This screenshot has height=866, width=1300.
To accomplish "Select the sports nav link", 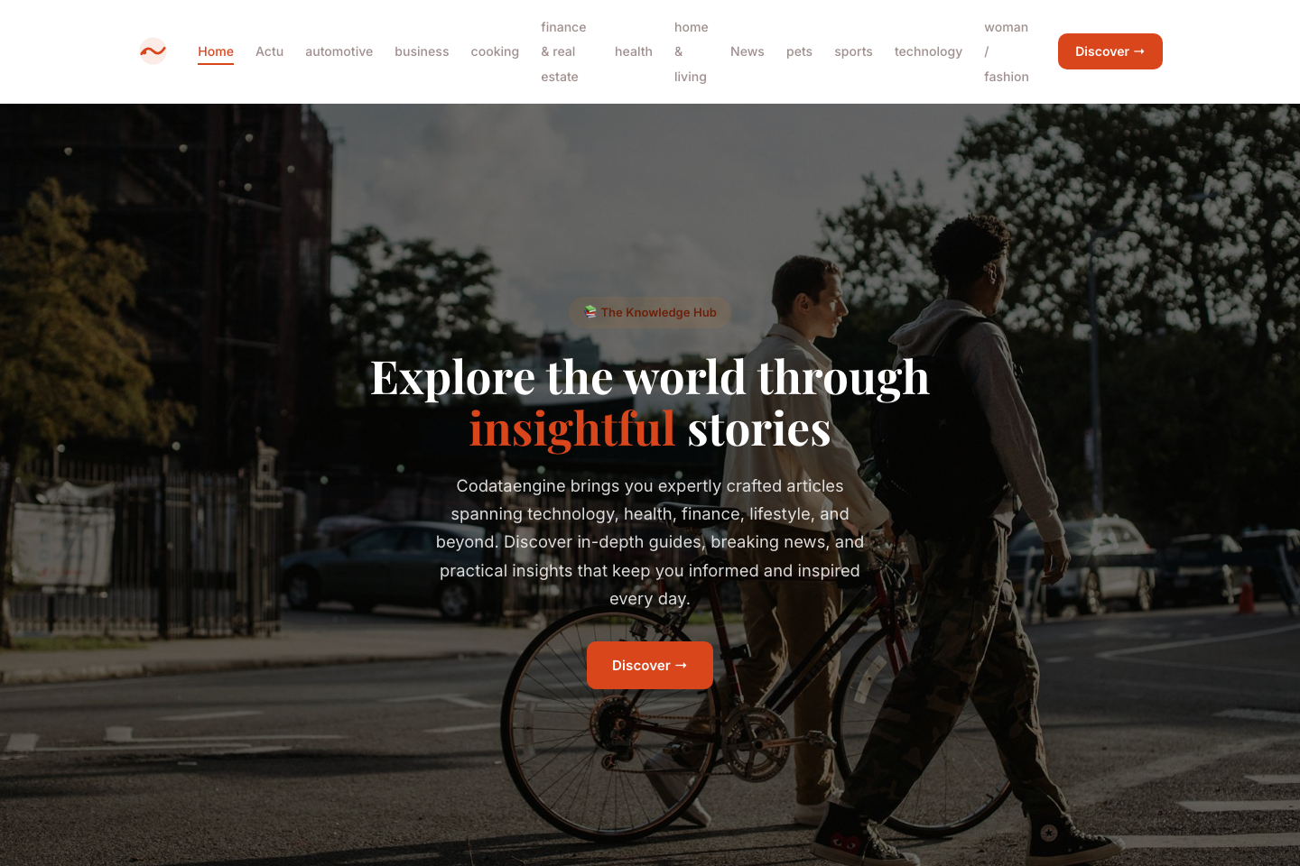I will [853, 51].
